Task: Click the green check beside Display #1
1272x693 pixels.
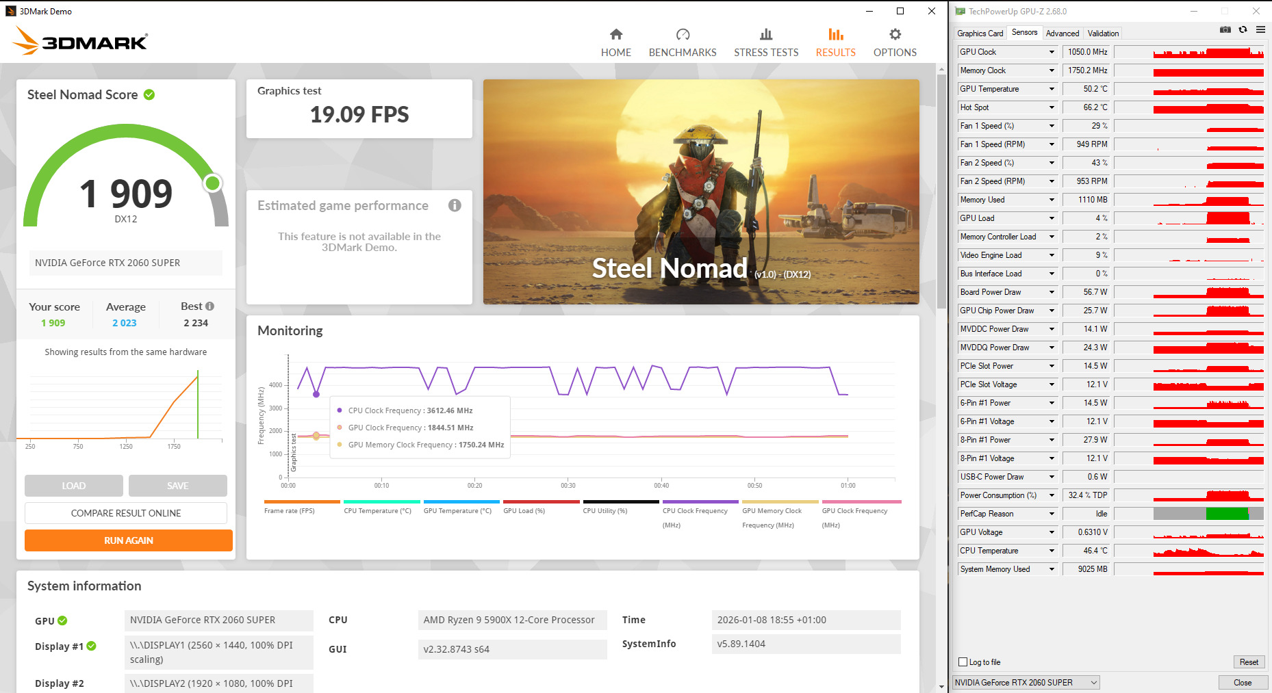Action: (92, 646)
